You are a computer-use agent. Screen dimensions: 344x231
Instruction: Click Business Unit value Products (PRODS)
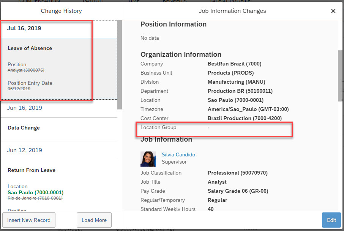pyautogui.click(x=231, y=73)
